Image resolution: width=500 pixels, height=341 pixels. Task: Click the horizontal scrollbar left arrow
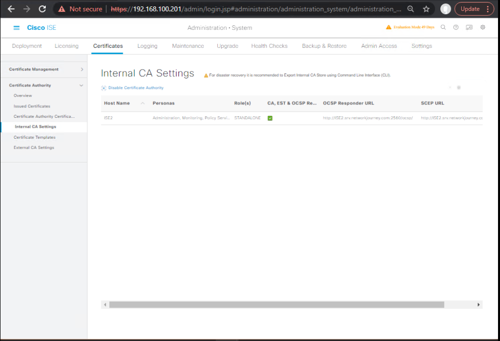tap(105, 305)
